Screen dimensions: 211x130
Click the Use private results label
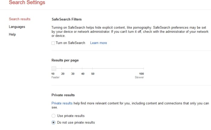[71, 116]
